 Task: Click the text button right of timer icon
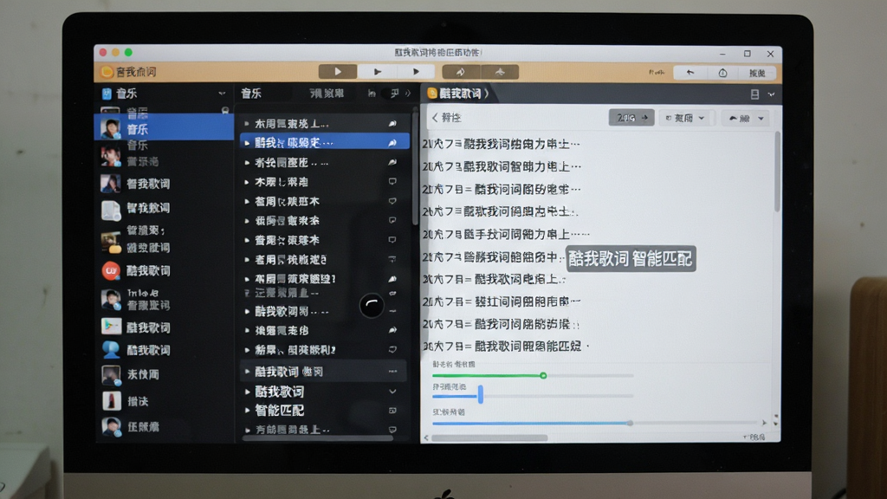coord(757,73)
